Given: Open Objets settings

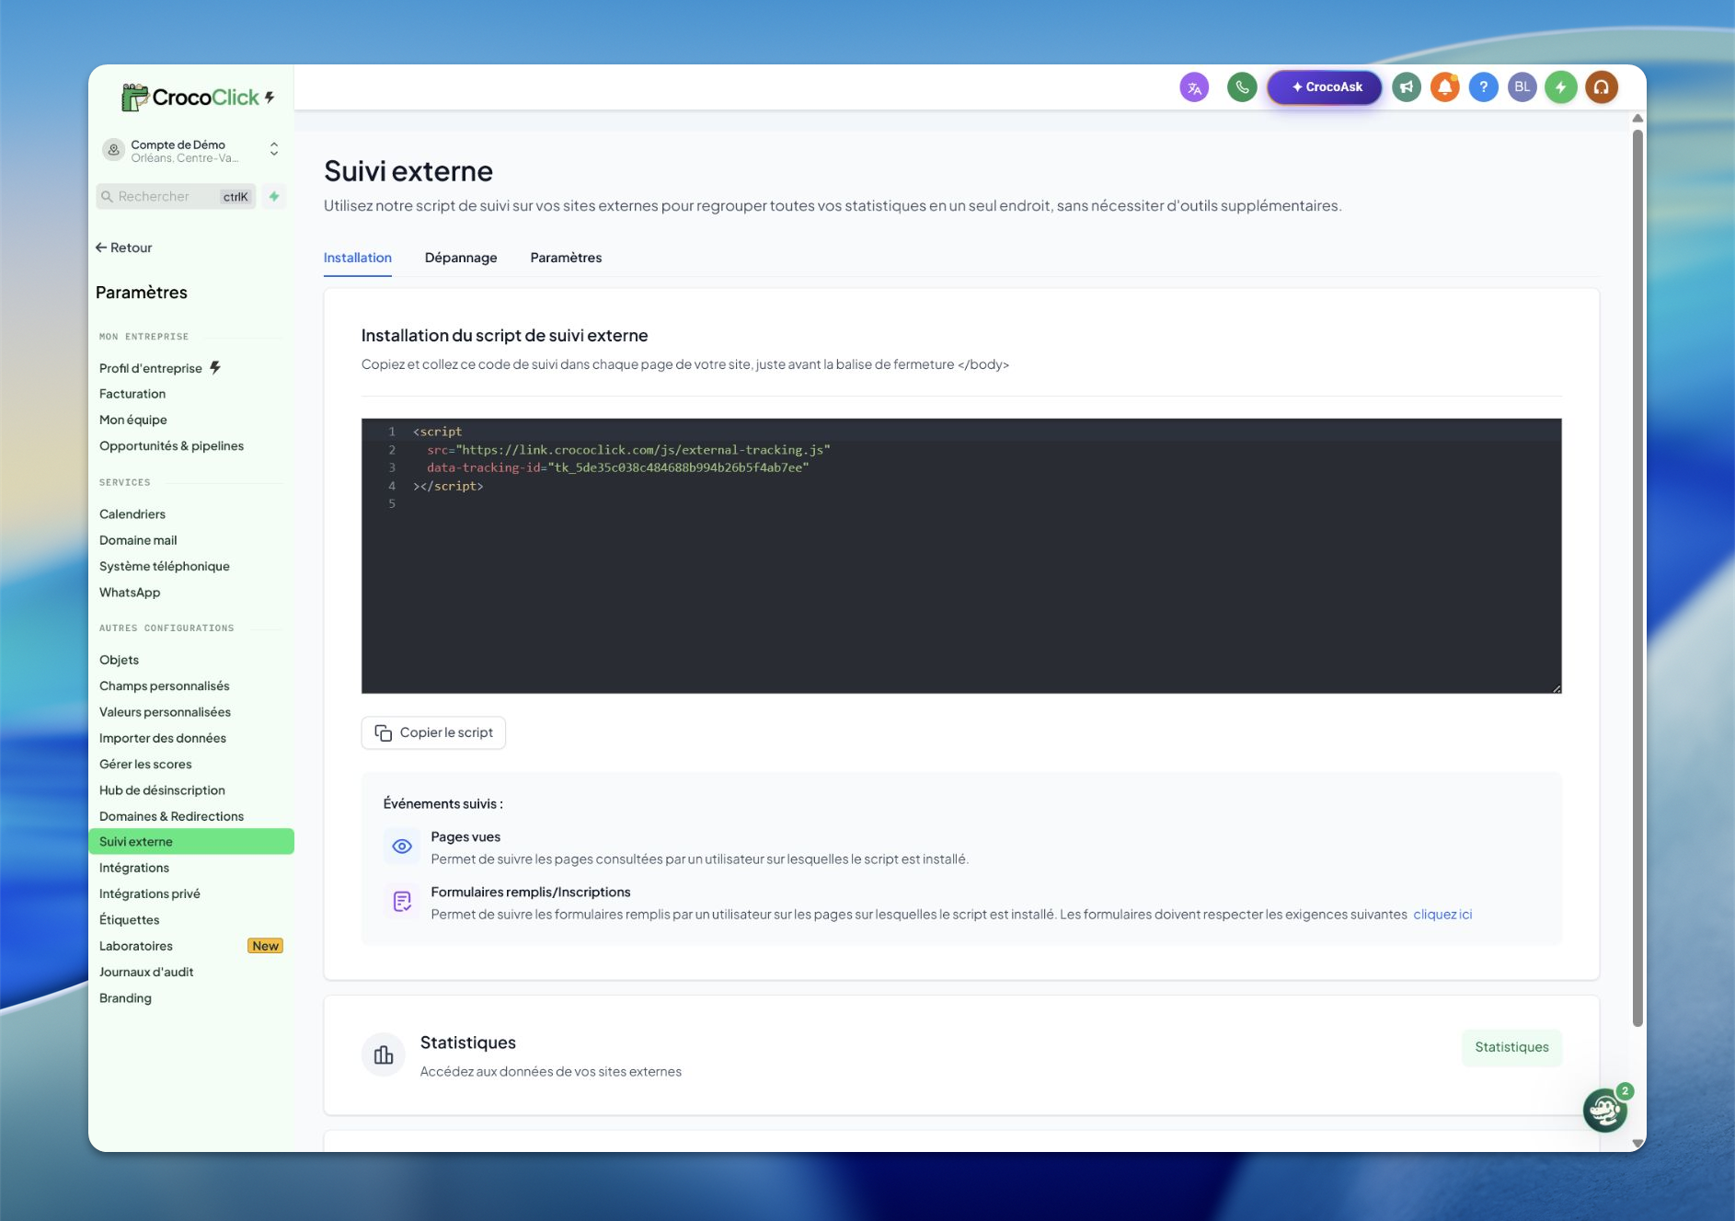Looking at the screenshot, I should tap(120, 660).
